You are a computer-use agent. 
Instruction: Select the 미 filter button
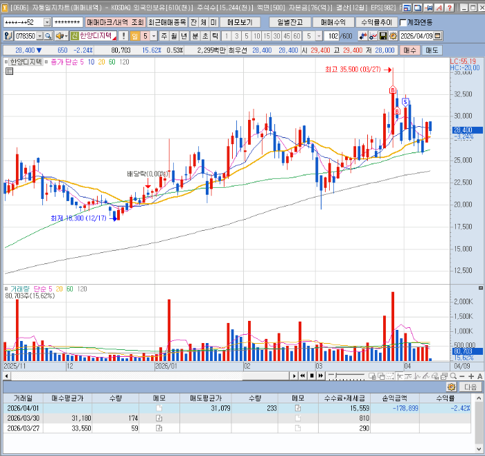coord(213,22)
